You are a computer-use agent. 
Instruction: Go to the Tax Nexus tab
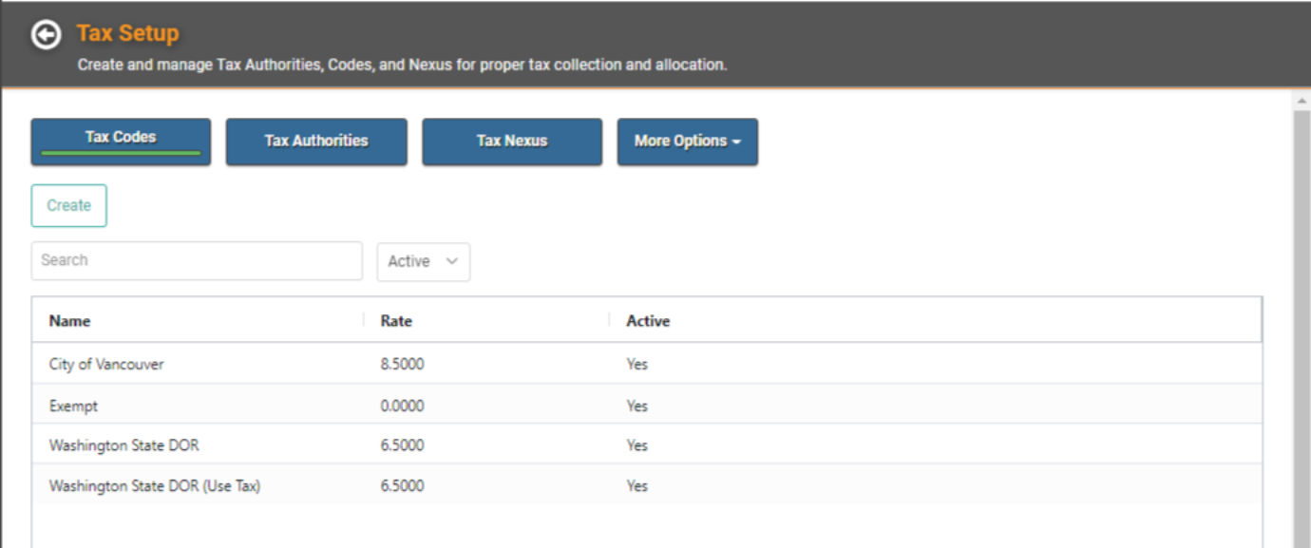(512, 142)
